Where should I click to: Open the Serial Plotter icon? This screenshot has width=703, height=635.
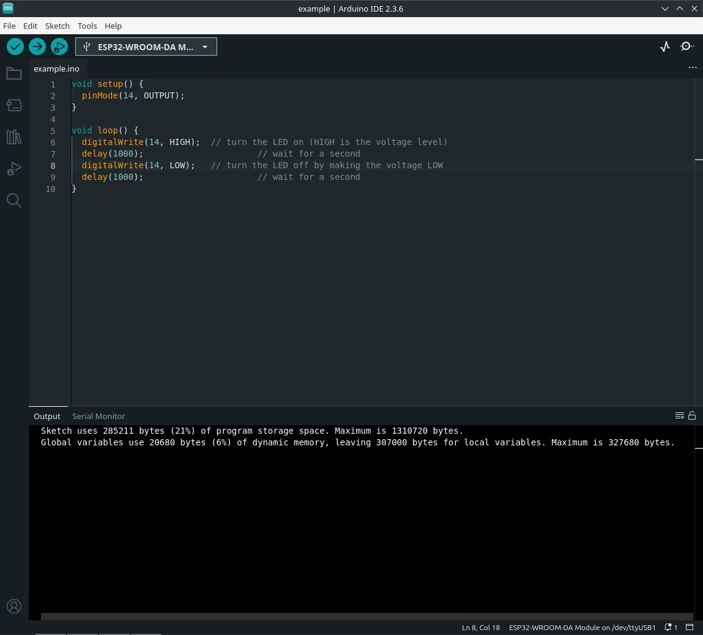coord(665,46)
